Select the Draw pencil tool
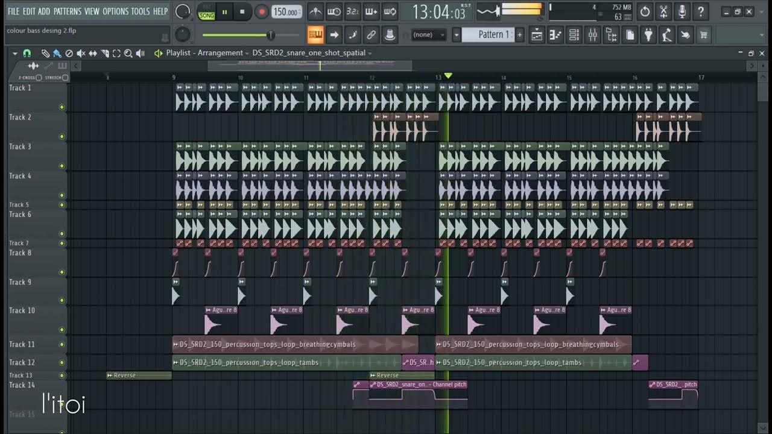The image size is (772, 434). click(x=45, y=53)
